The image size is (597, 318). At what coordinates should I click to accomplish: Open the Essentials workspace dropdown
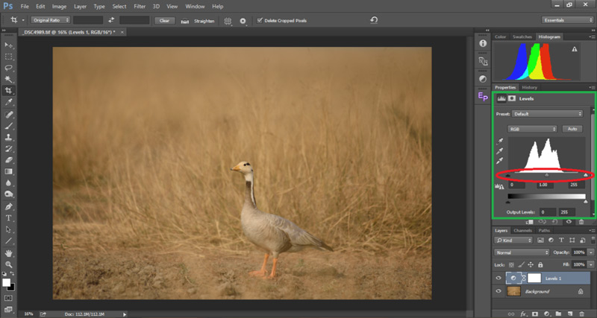click(x=568, y=20)
